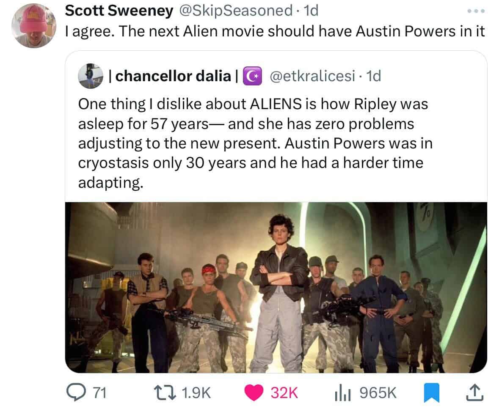
Task: Click the quoted tweet's 1d timestamp
Action: point(374,76)
